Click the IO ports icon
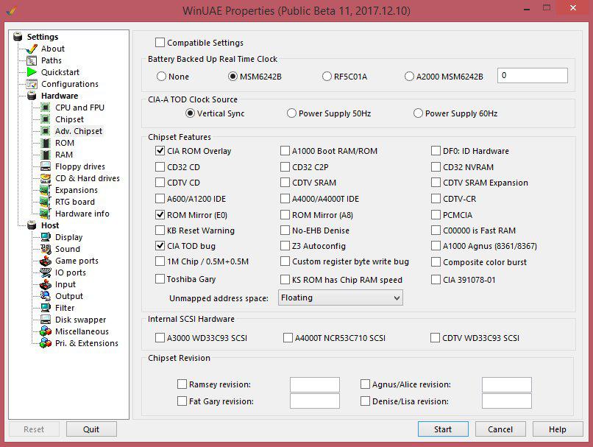Image resolution: width=593 pixels, height=447 pixels. point(46,272)
